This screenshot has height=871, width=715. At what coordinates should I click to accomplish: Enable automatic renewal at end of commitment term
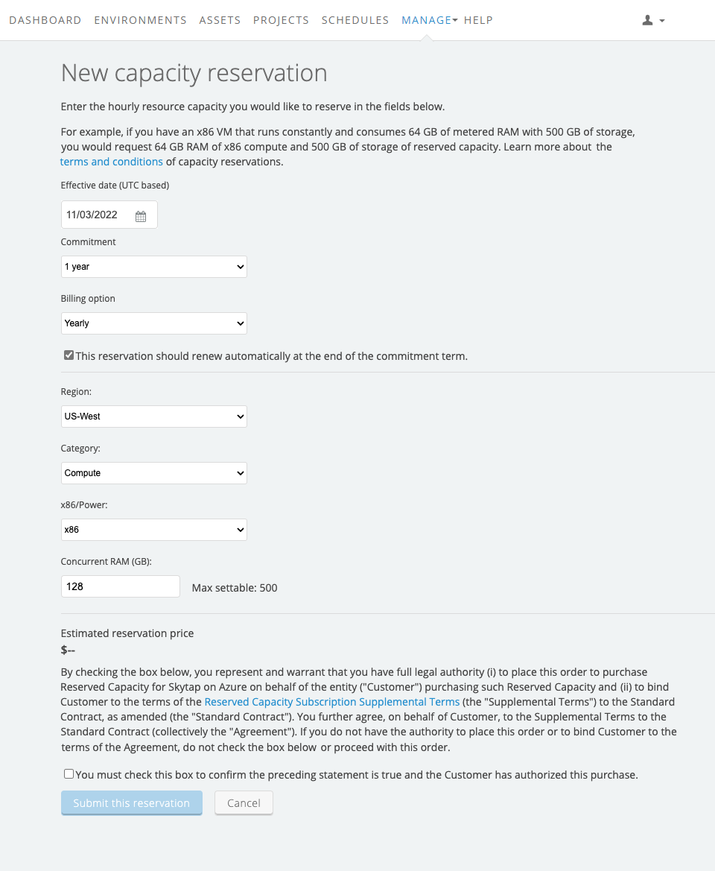point(69,355)
